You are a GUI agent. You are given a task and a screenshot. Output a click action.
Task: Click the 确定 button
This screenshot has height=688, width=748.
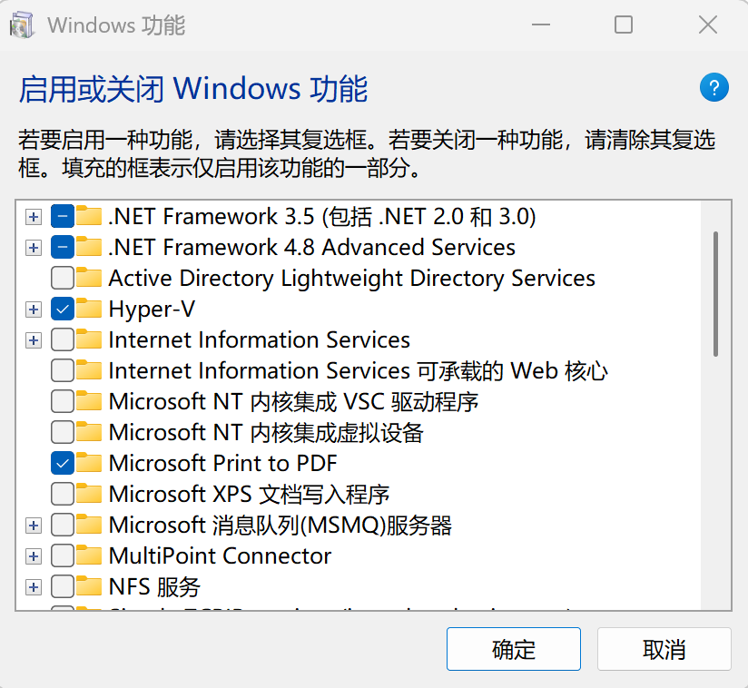pos(513,649)
